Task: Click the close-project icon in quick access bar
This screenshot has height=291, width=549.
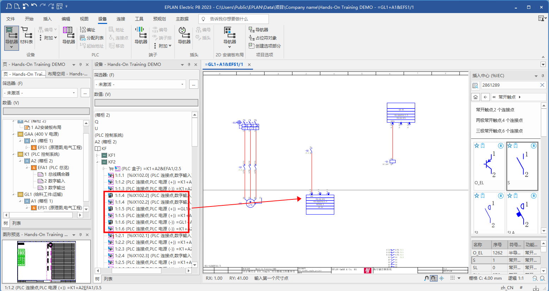Action: [x=59, y=6]
